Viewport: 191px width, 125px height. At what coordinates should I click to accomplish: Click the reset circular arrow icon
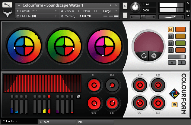[144, 56]
